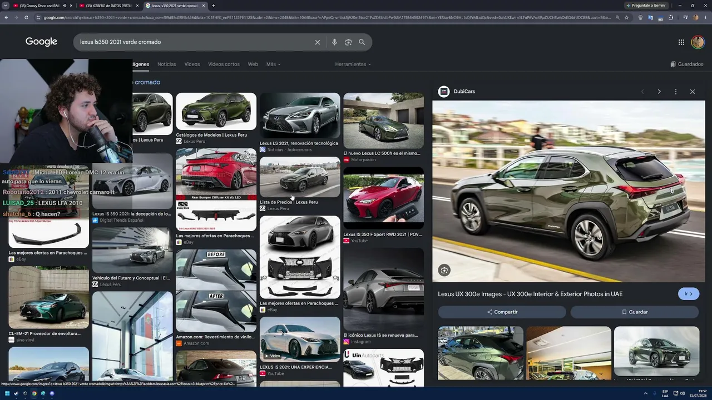Viewport: 712px width, 400px height.
Task: Open the El icónico Lexus IS Instagram image
Action: tap(383, 289)
